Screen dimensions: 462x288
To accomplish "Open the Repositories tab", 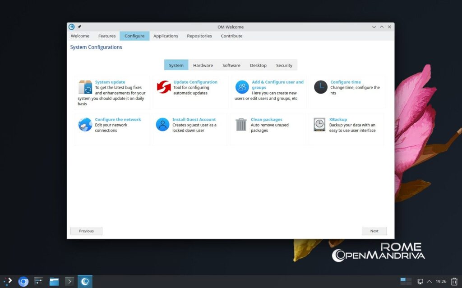I will click(x=199, y=36).
